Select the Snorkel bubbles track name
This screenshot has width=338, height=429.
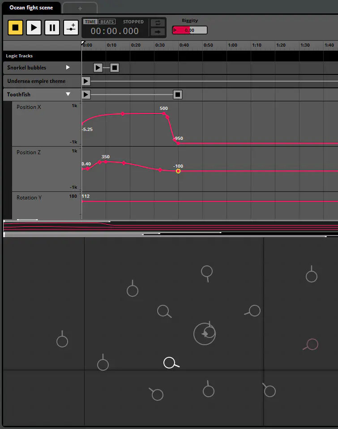26,68
